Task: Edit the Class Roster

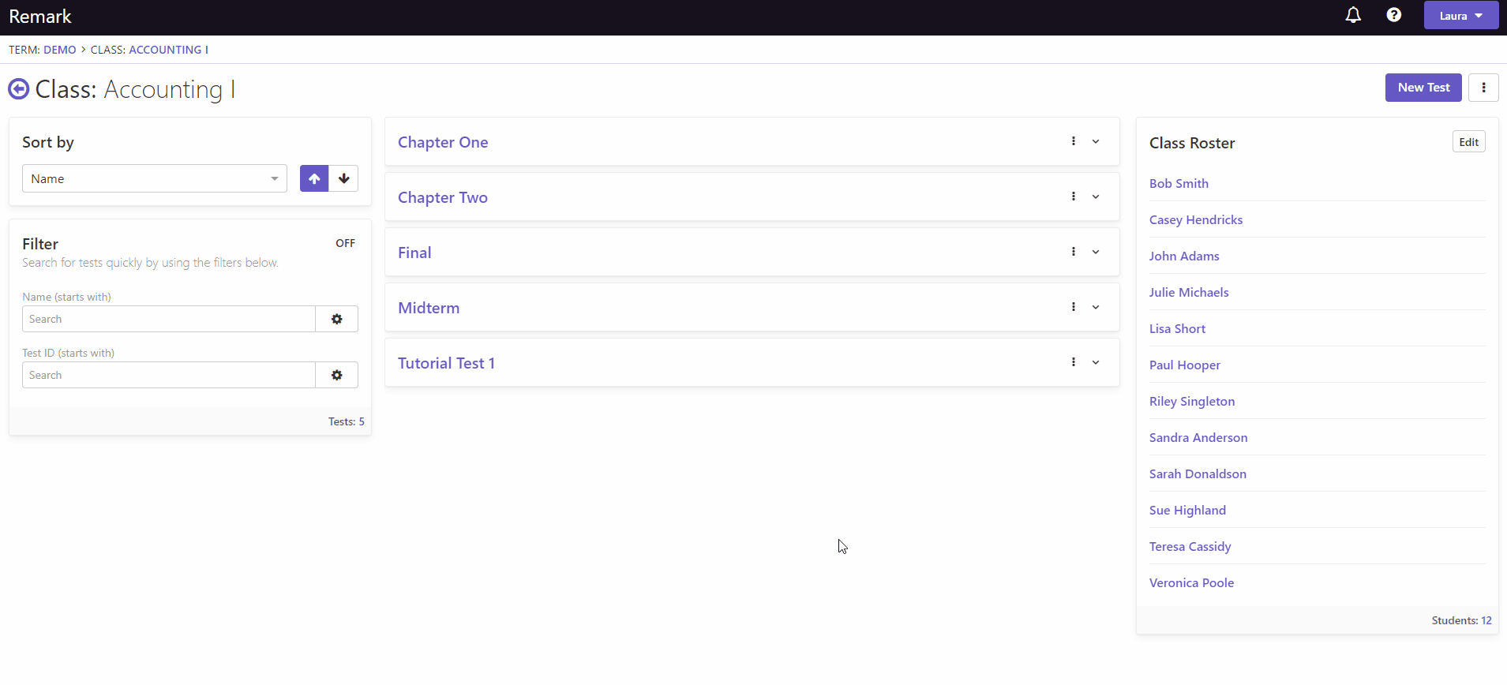Action: tap(1469, 142)
